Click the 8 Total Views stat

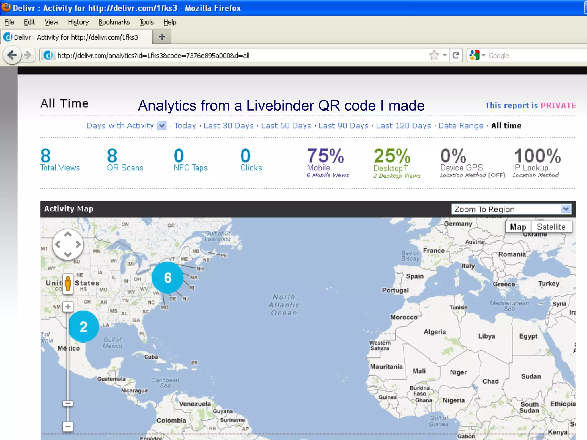[x=60, y=160]
